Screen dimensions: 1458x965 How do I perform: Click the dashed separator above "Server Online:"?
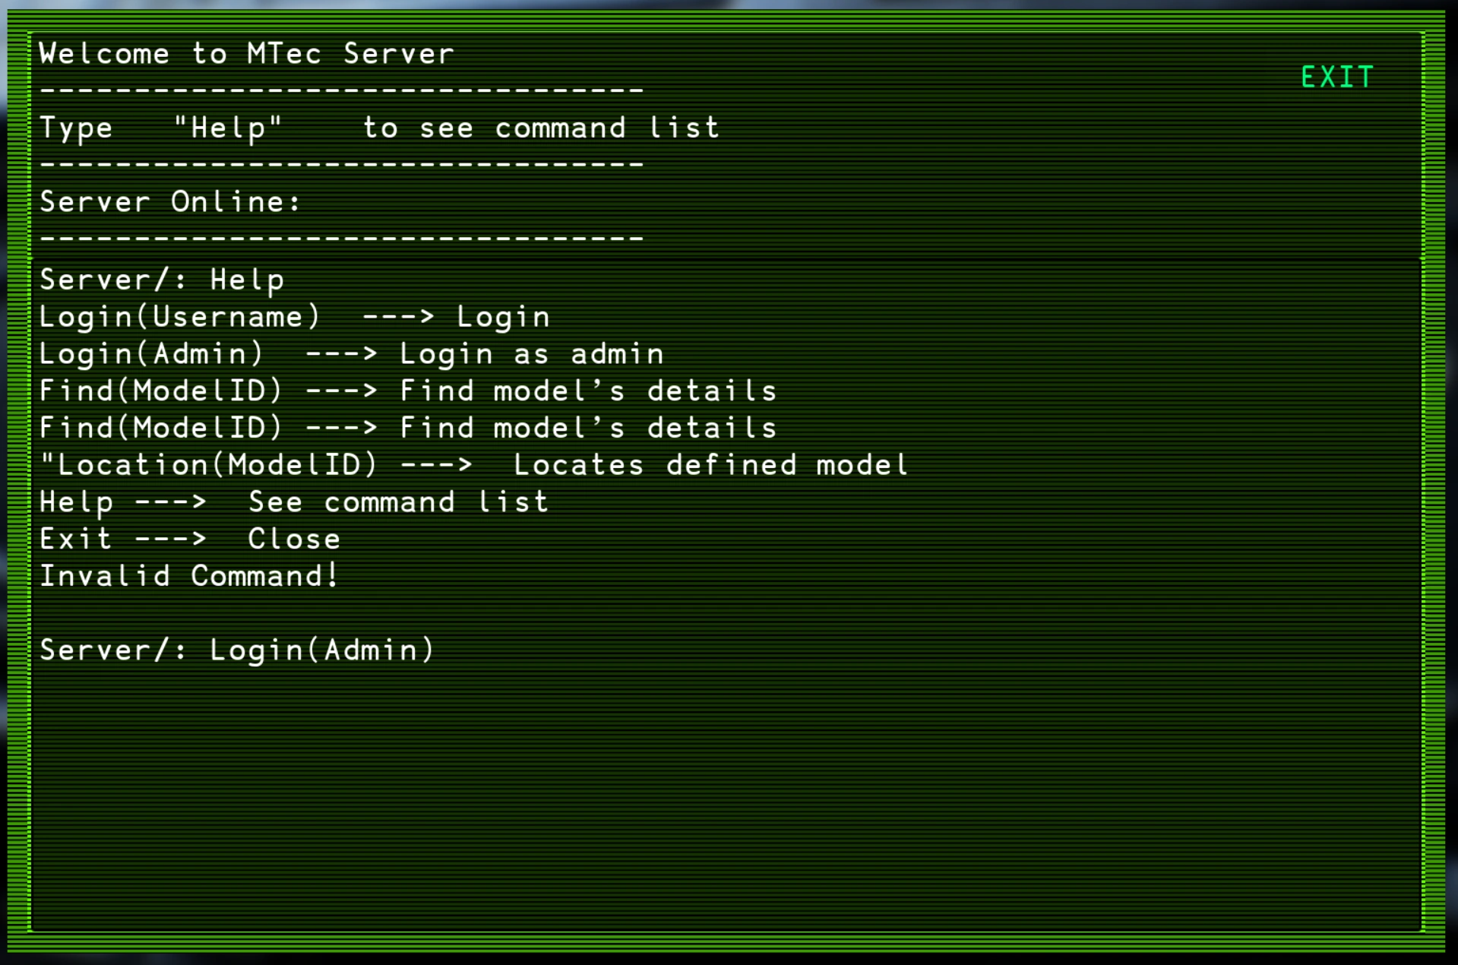[x=341, y=164]
